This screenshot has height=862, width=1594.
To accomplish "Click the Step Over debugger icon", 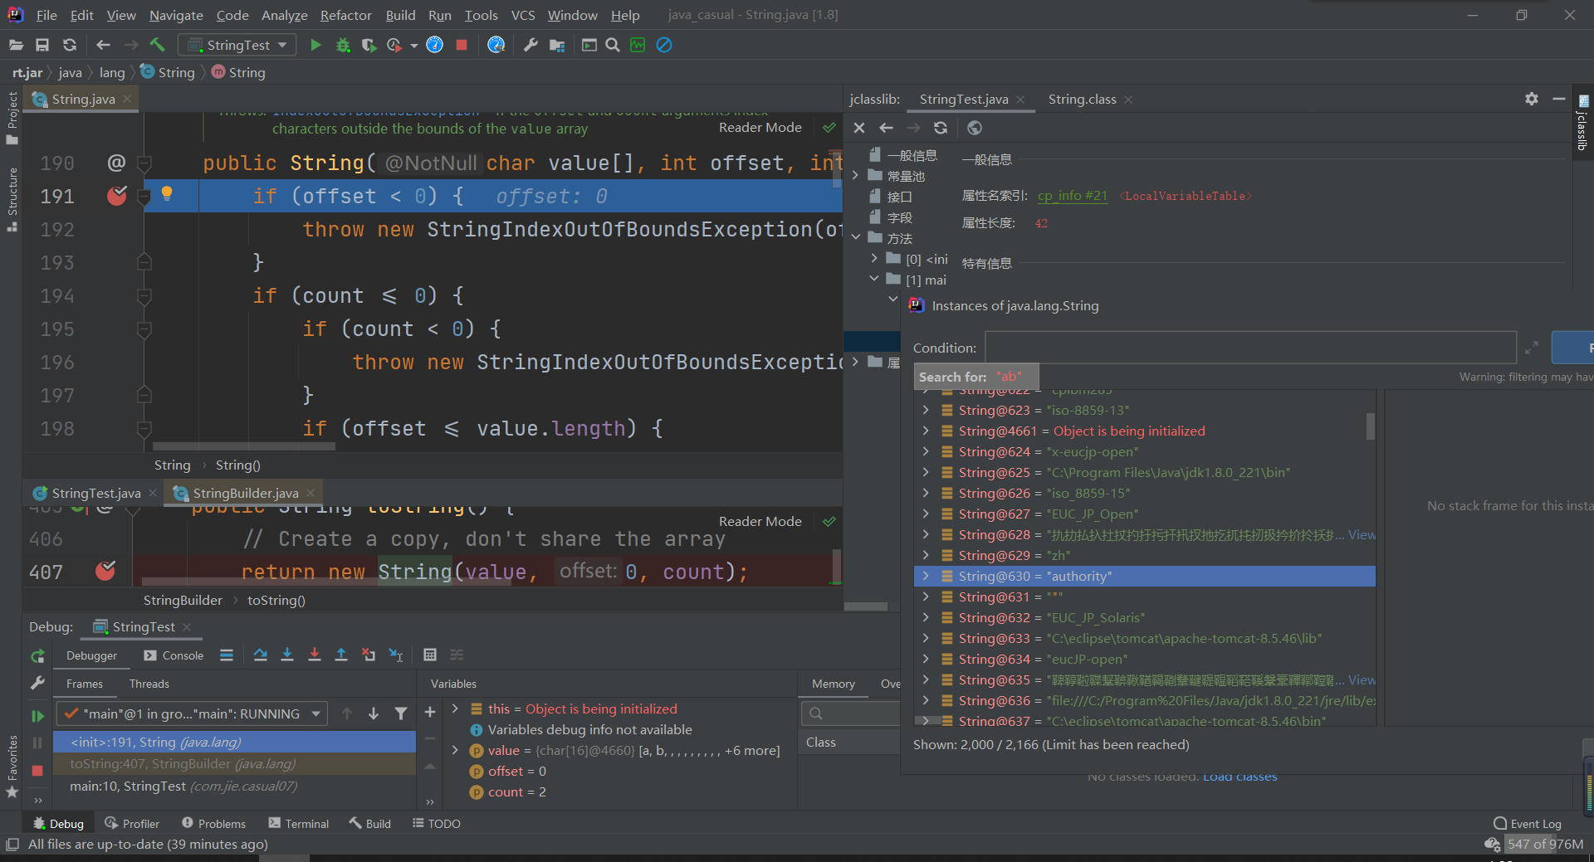I will (261, 655).
